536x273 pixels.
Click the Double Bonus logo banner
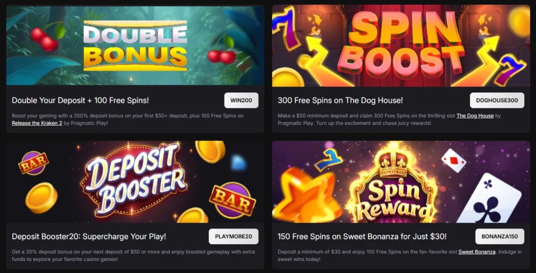click(x=136, y=46)
